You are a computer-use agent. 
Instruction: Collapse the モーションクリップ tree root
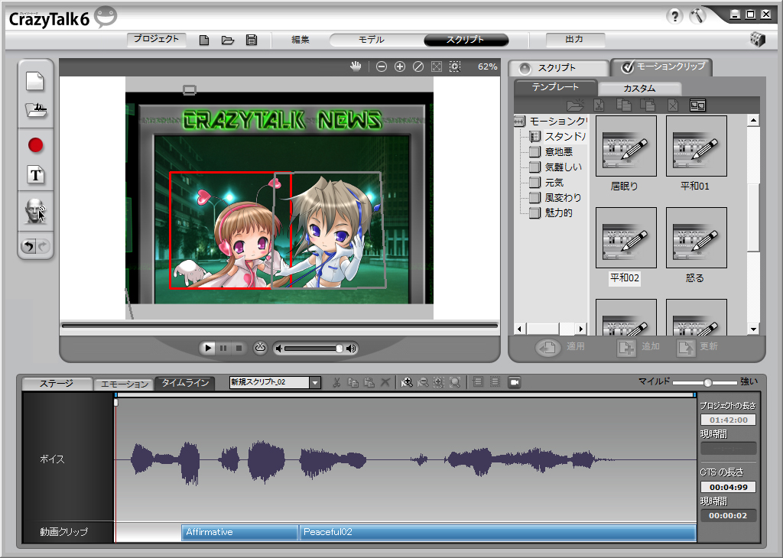(519, 122)
